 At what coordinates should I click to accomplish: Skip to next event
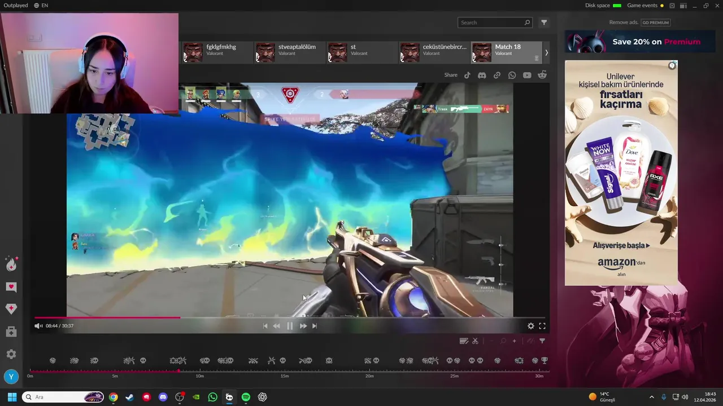[x=315, y=326]
